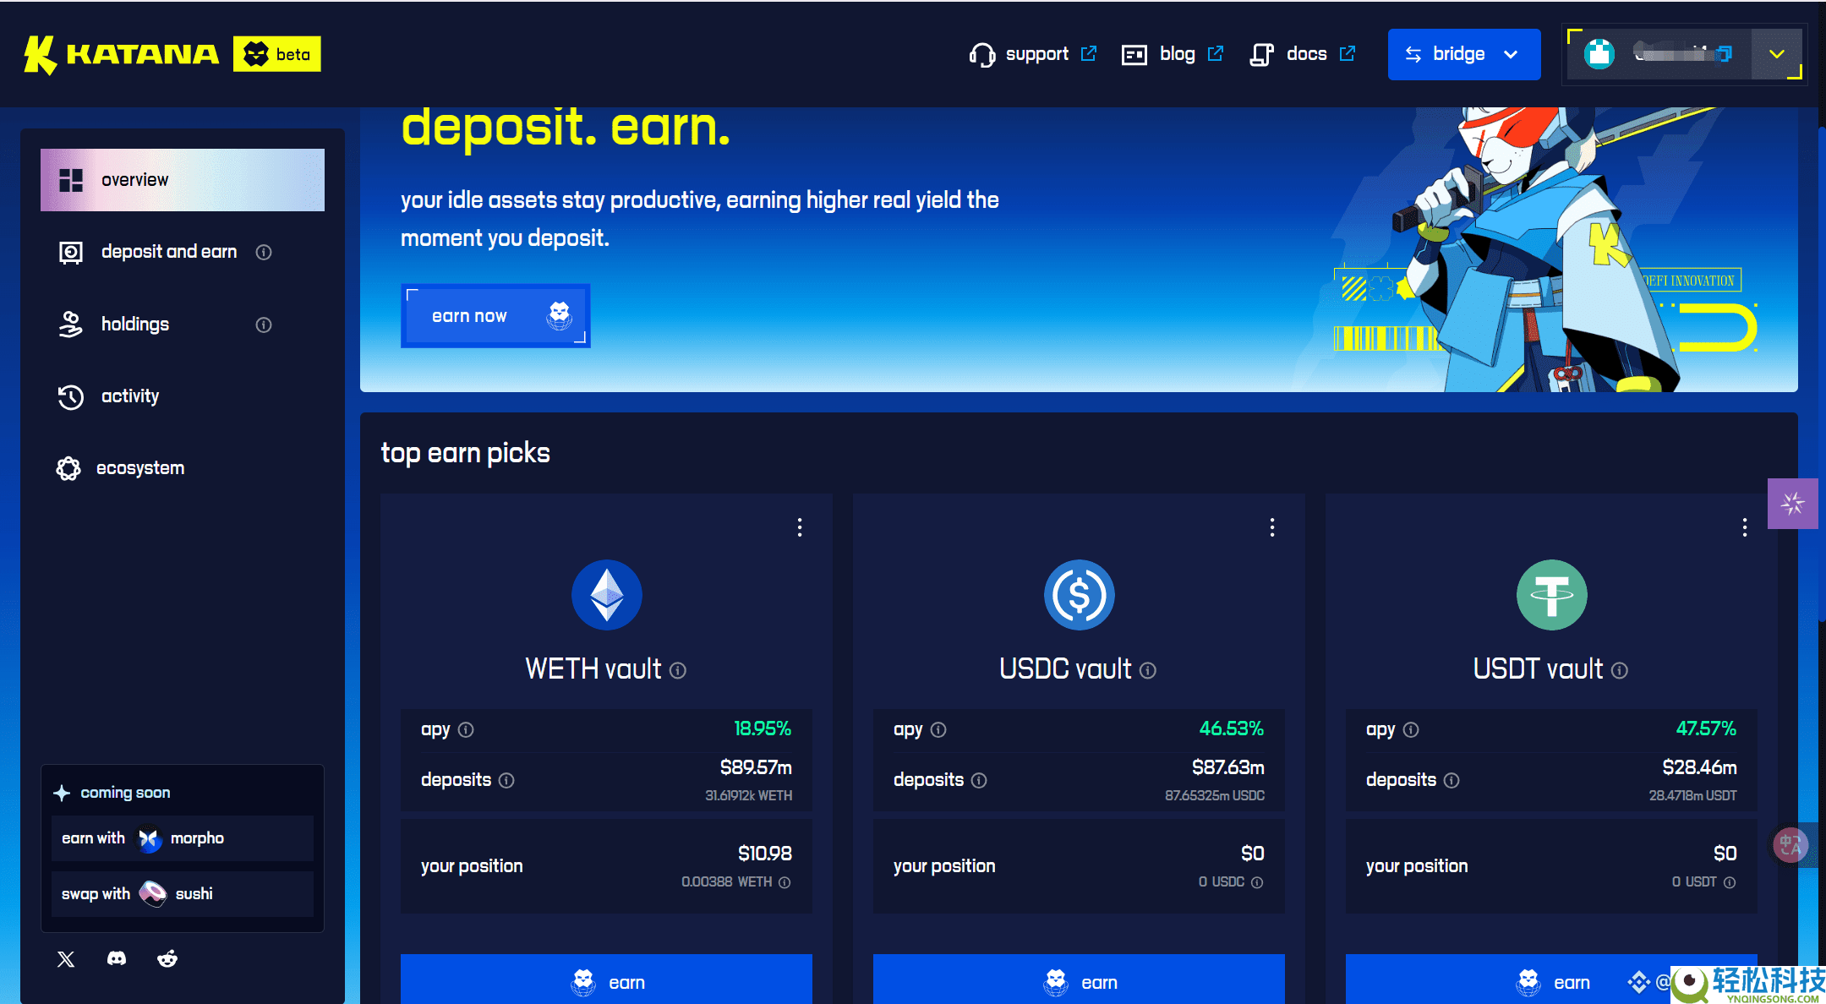
Task: Open the Discord icon link
Action: [117, 958]
